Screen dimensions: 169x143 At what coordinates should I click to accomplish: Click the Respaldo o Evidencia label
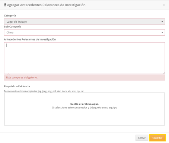[17, 86]
